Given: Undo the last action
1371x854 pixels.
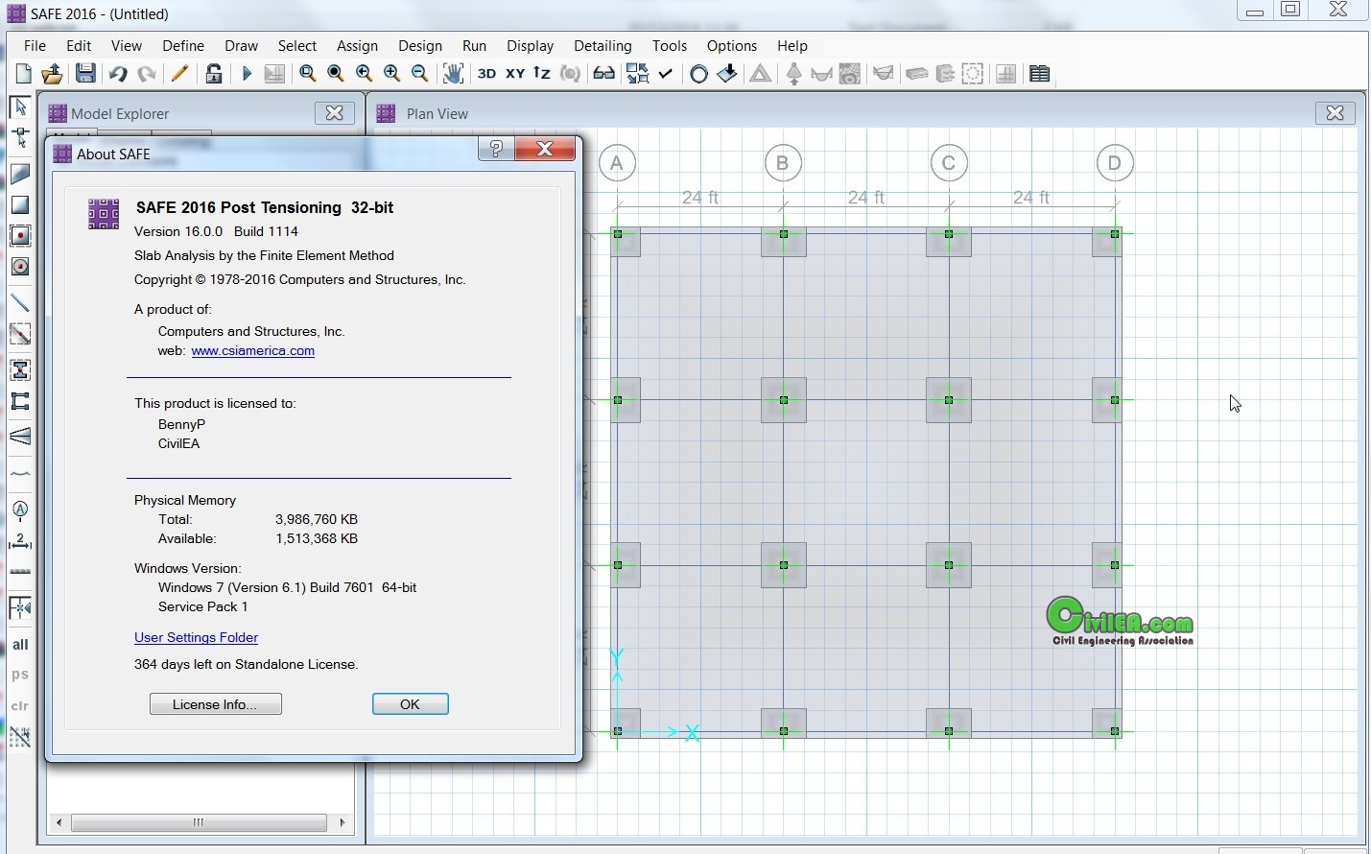Looking at the screenshot, I should [x=117, y=74].
